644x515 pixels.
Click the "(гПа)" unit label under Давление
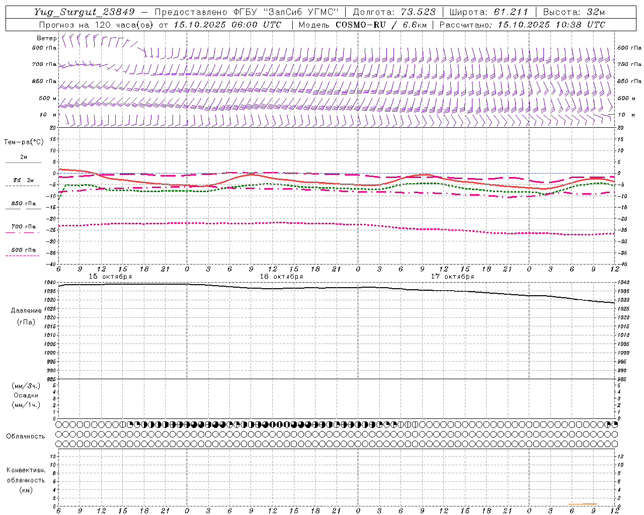26,322
